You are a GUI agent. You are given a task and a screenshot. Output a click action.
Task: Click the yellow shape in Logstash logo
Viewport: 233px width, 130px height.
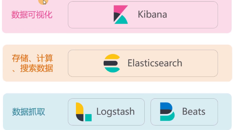(80, 108)
